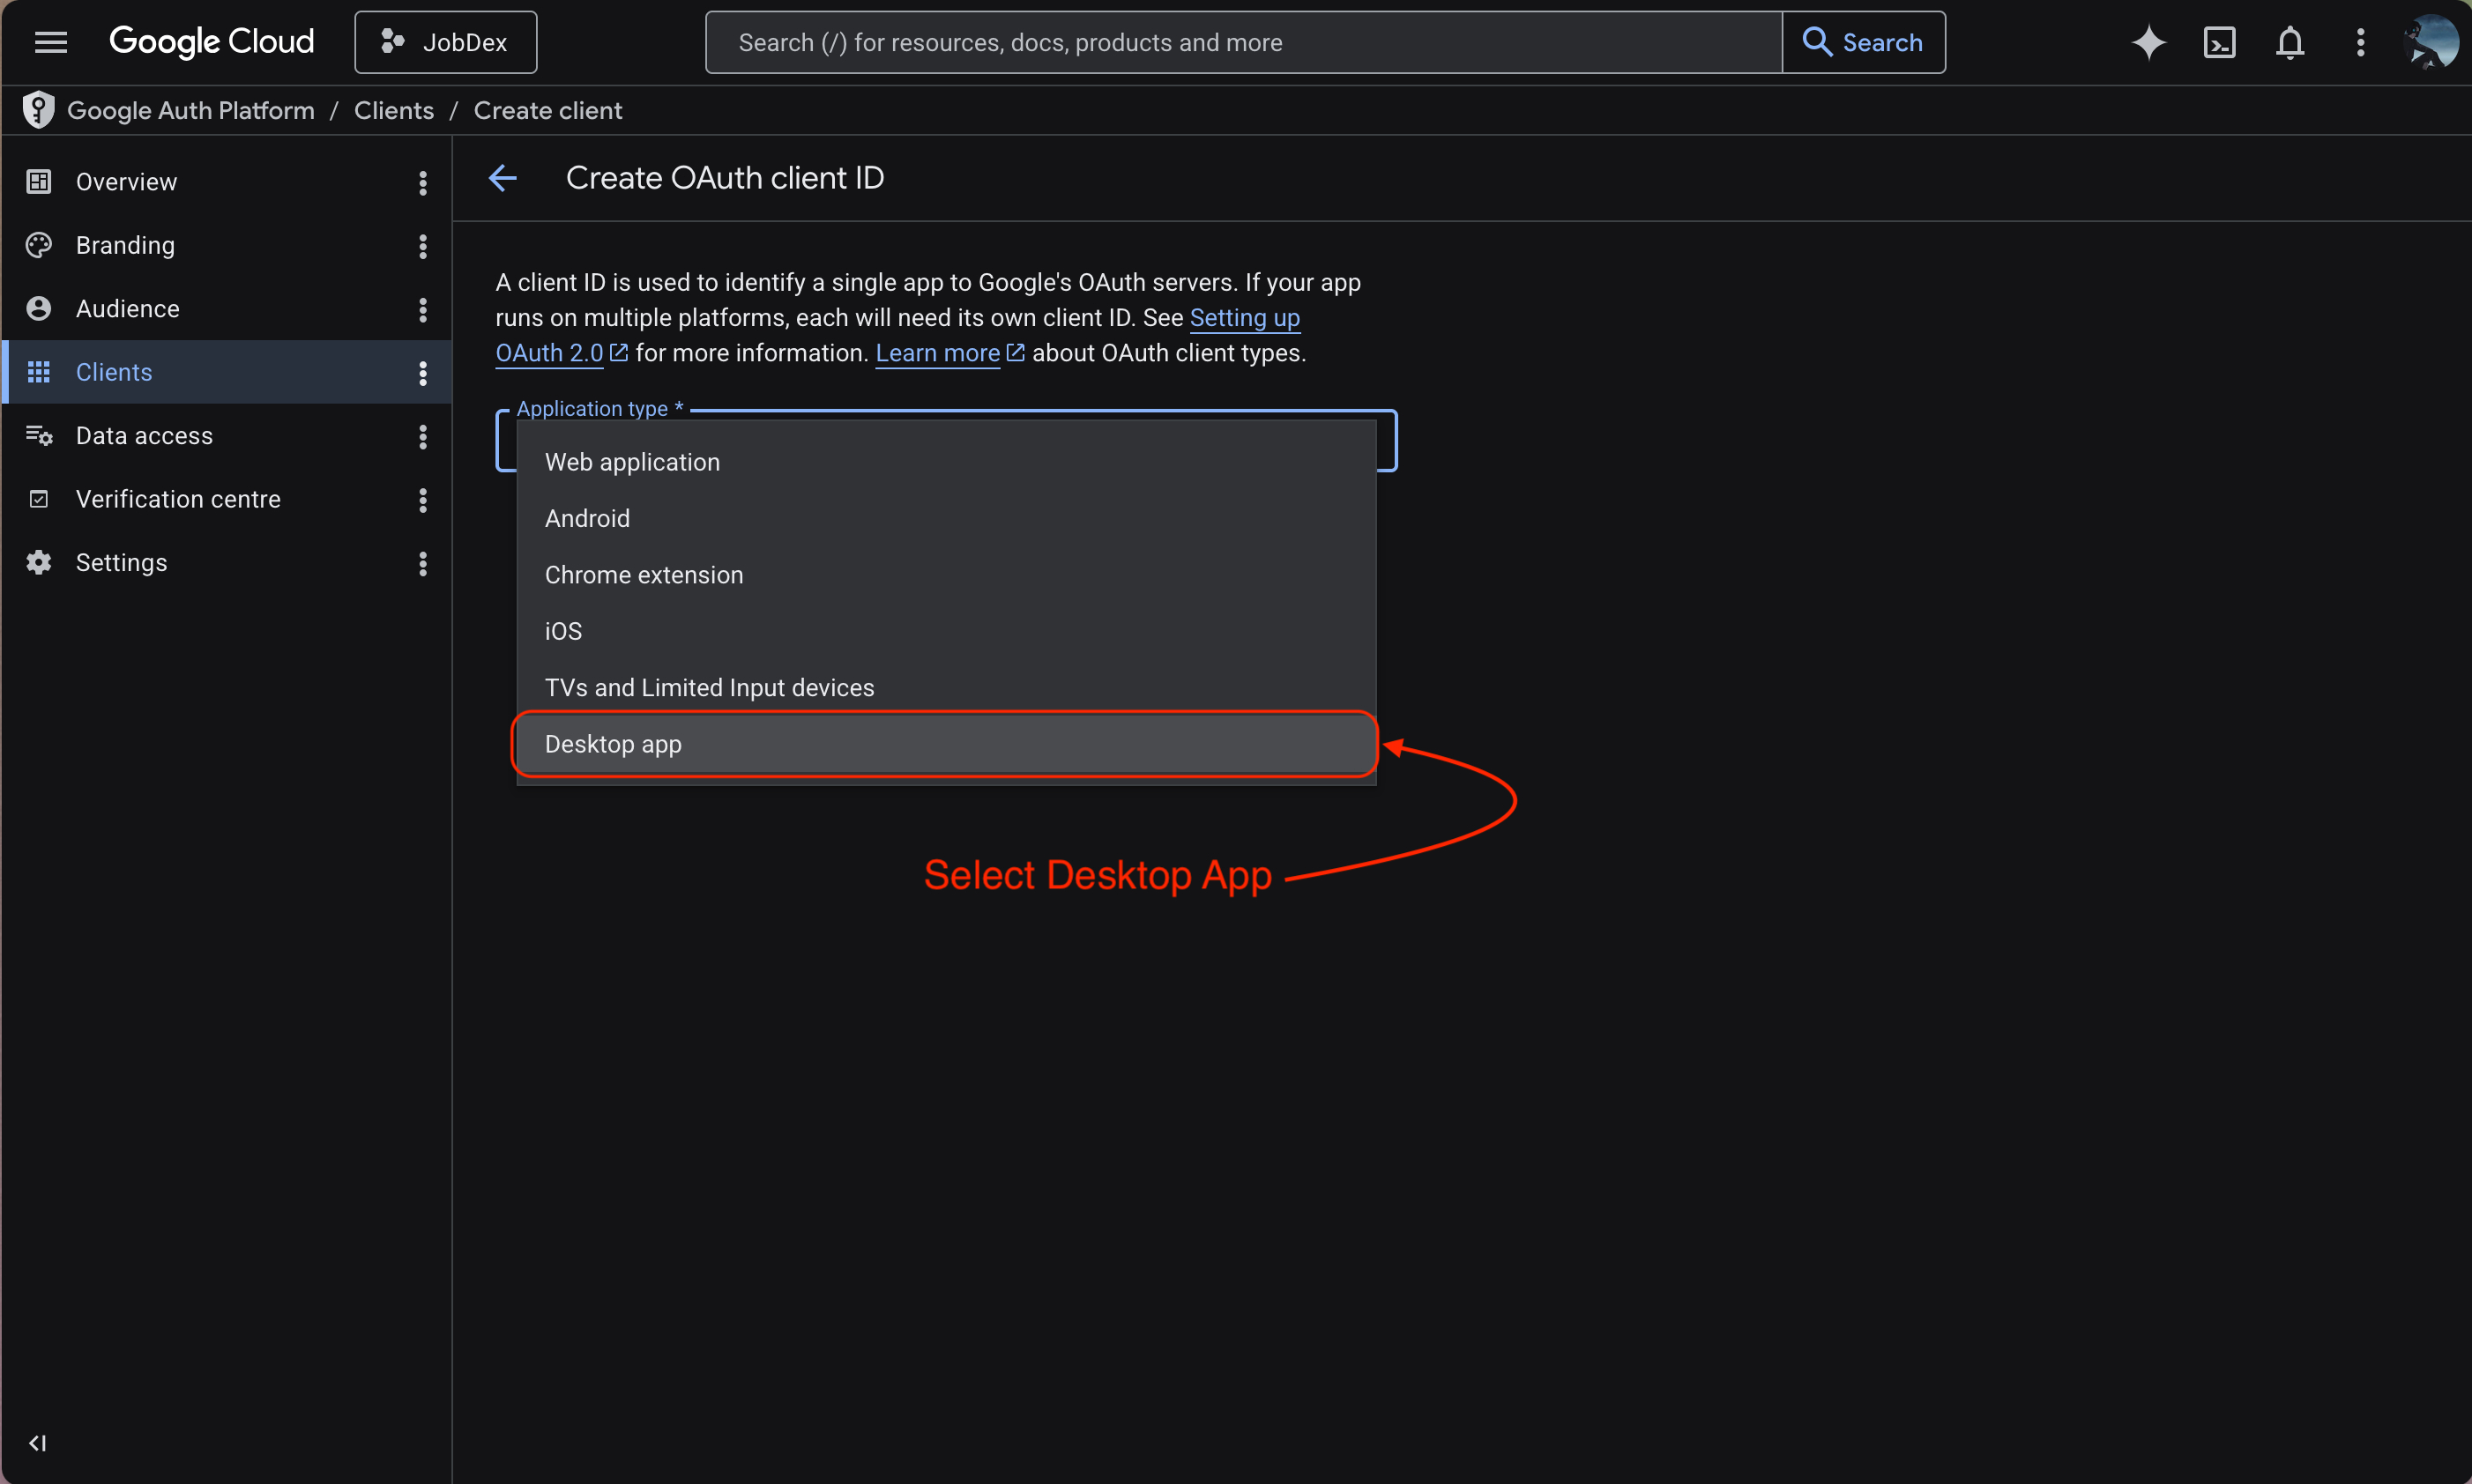The width and height of the screenshot is (2472, 1484).
Task: Click the Data access icon
Action: (38, 436)
